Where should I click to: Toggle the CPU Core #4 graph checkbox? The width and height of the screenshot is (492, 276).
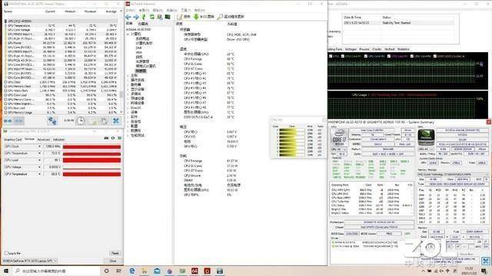pos(412,56)
